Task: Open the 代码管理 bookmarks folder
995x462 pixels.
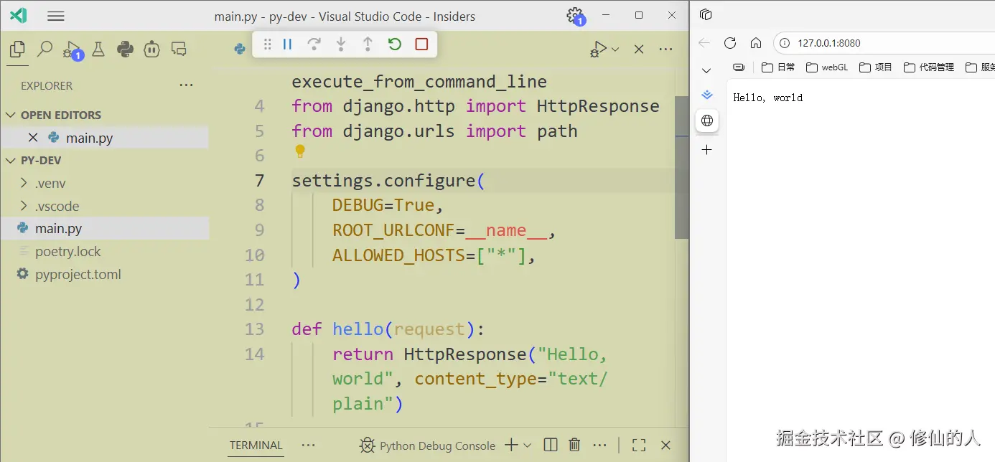Action: [929, 67]
